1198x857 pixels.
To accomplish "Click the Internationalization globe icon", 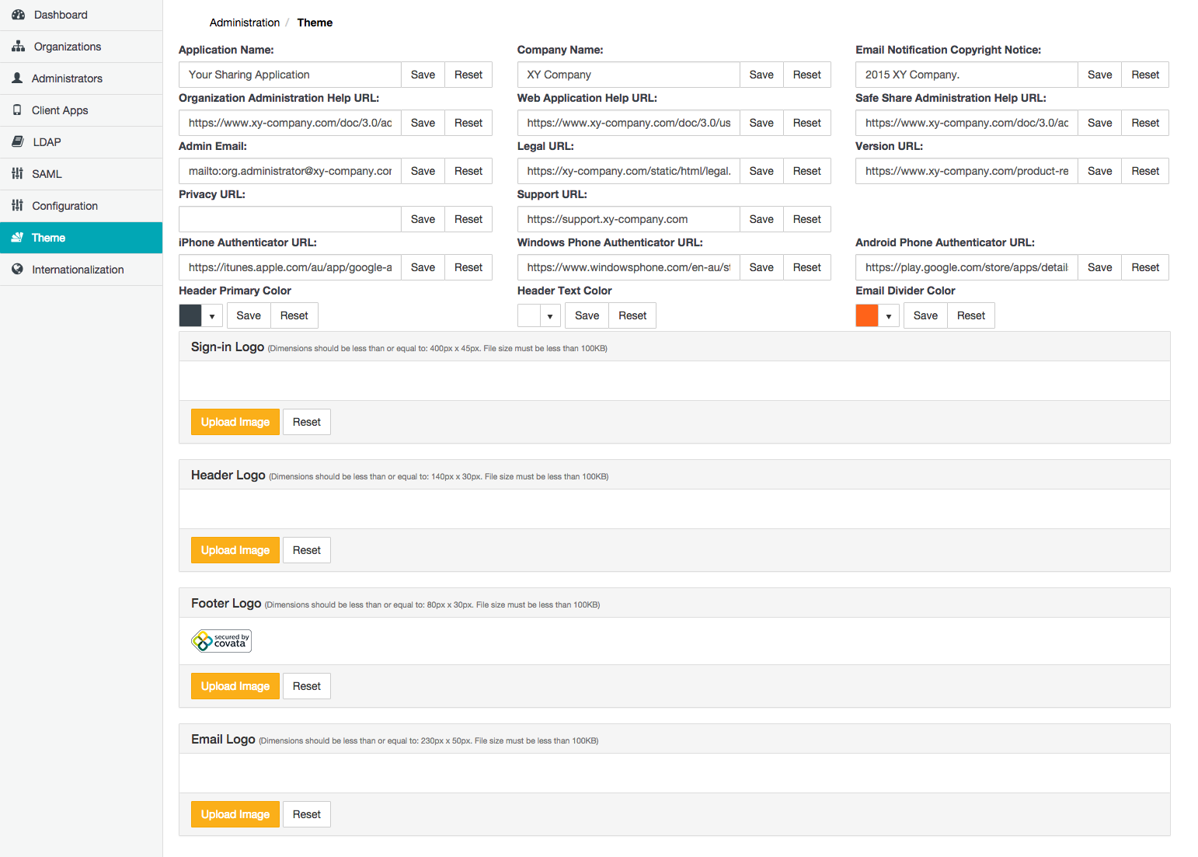I will tap(17, 270).
